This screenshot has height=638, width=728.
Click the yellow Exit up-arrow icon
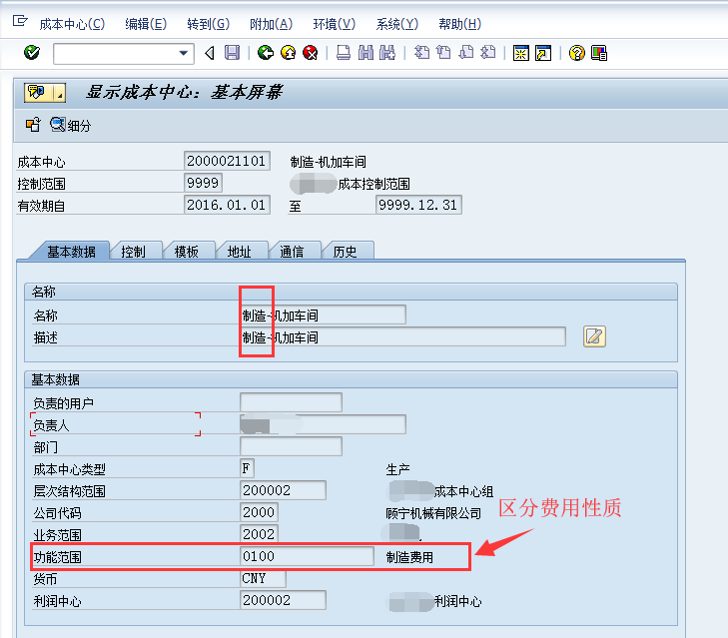(x=288, y=53)
